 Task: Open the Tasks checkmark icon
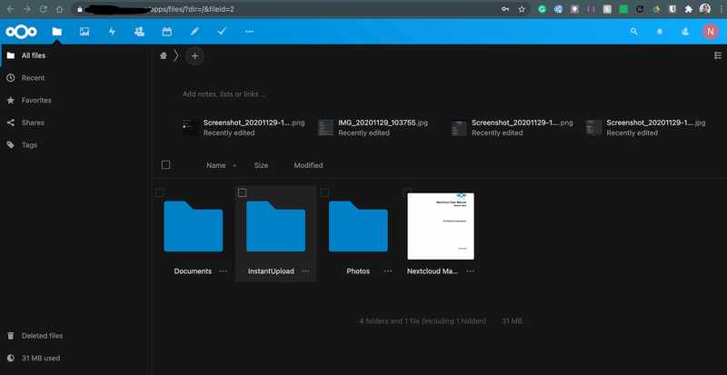click(222, 31)
